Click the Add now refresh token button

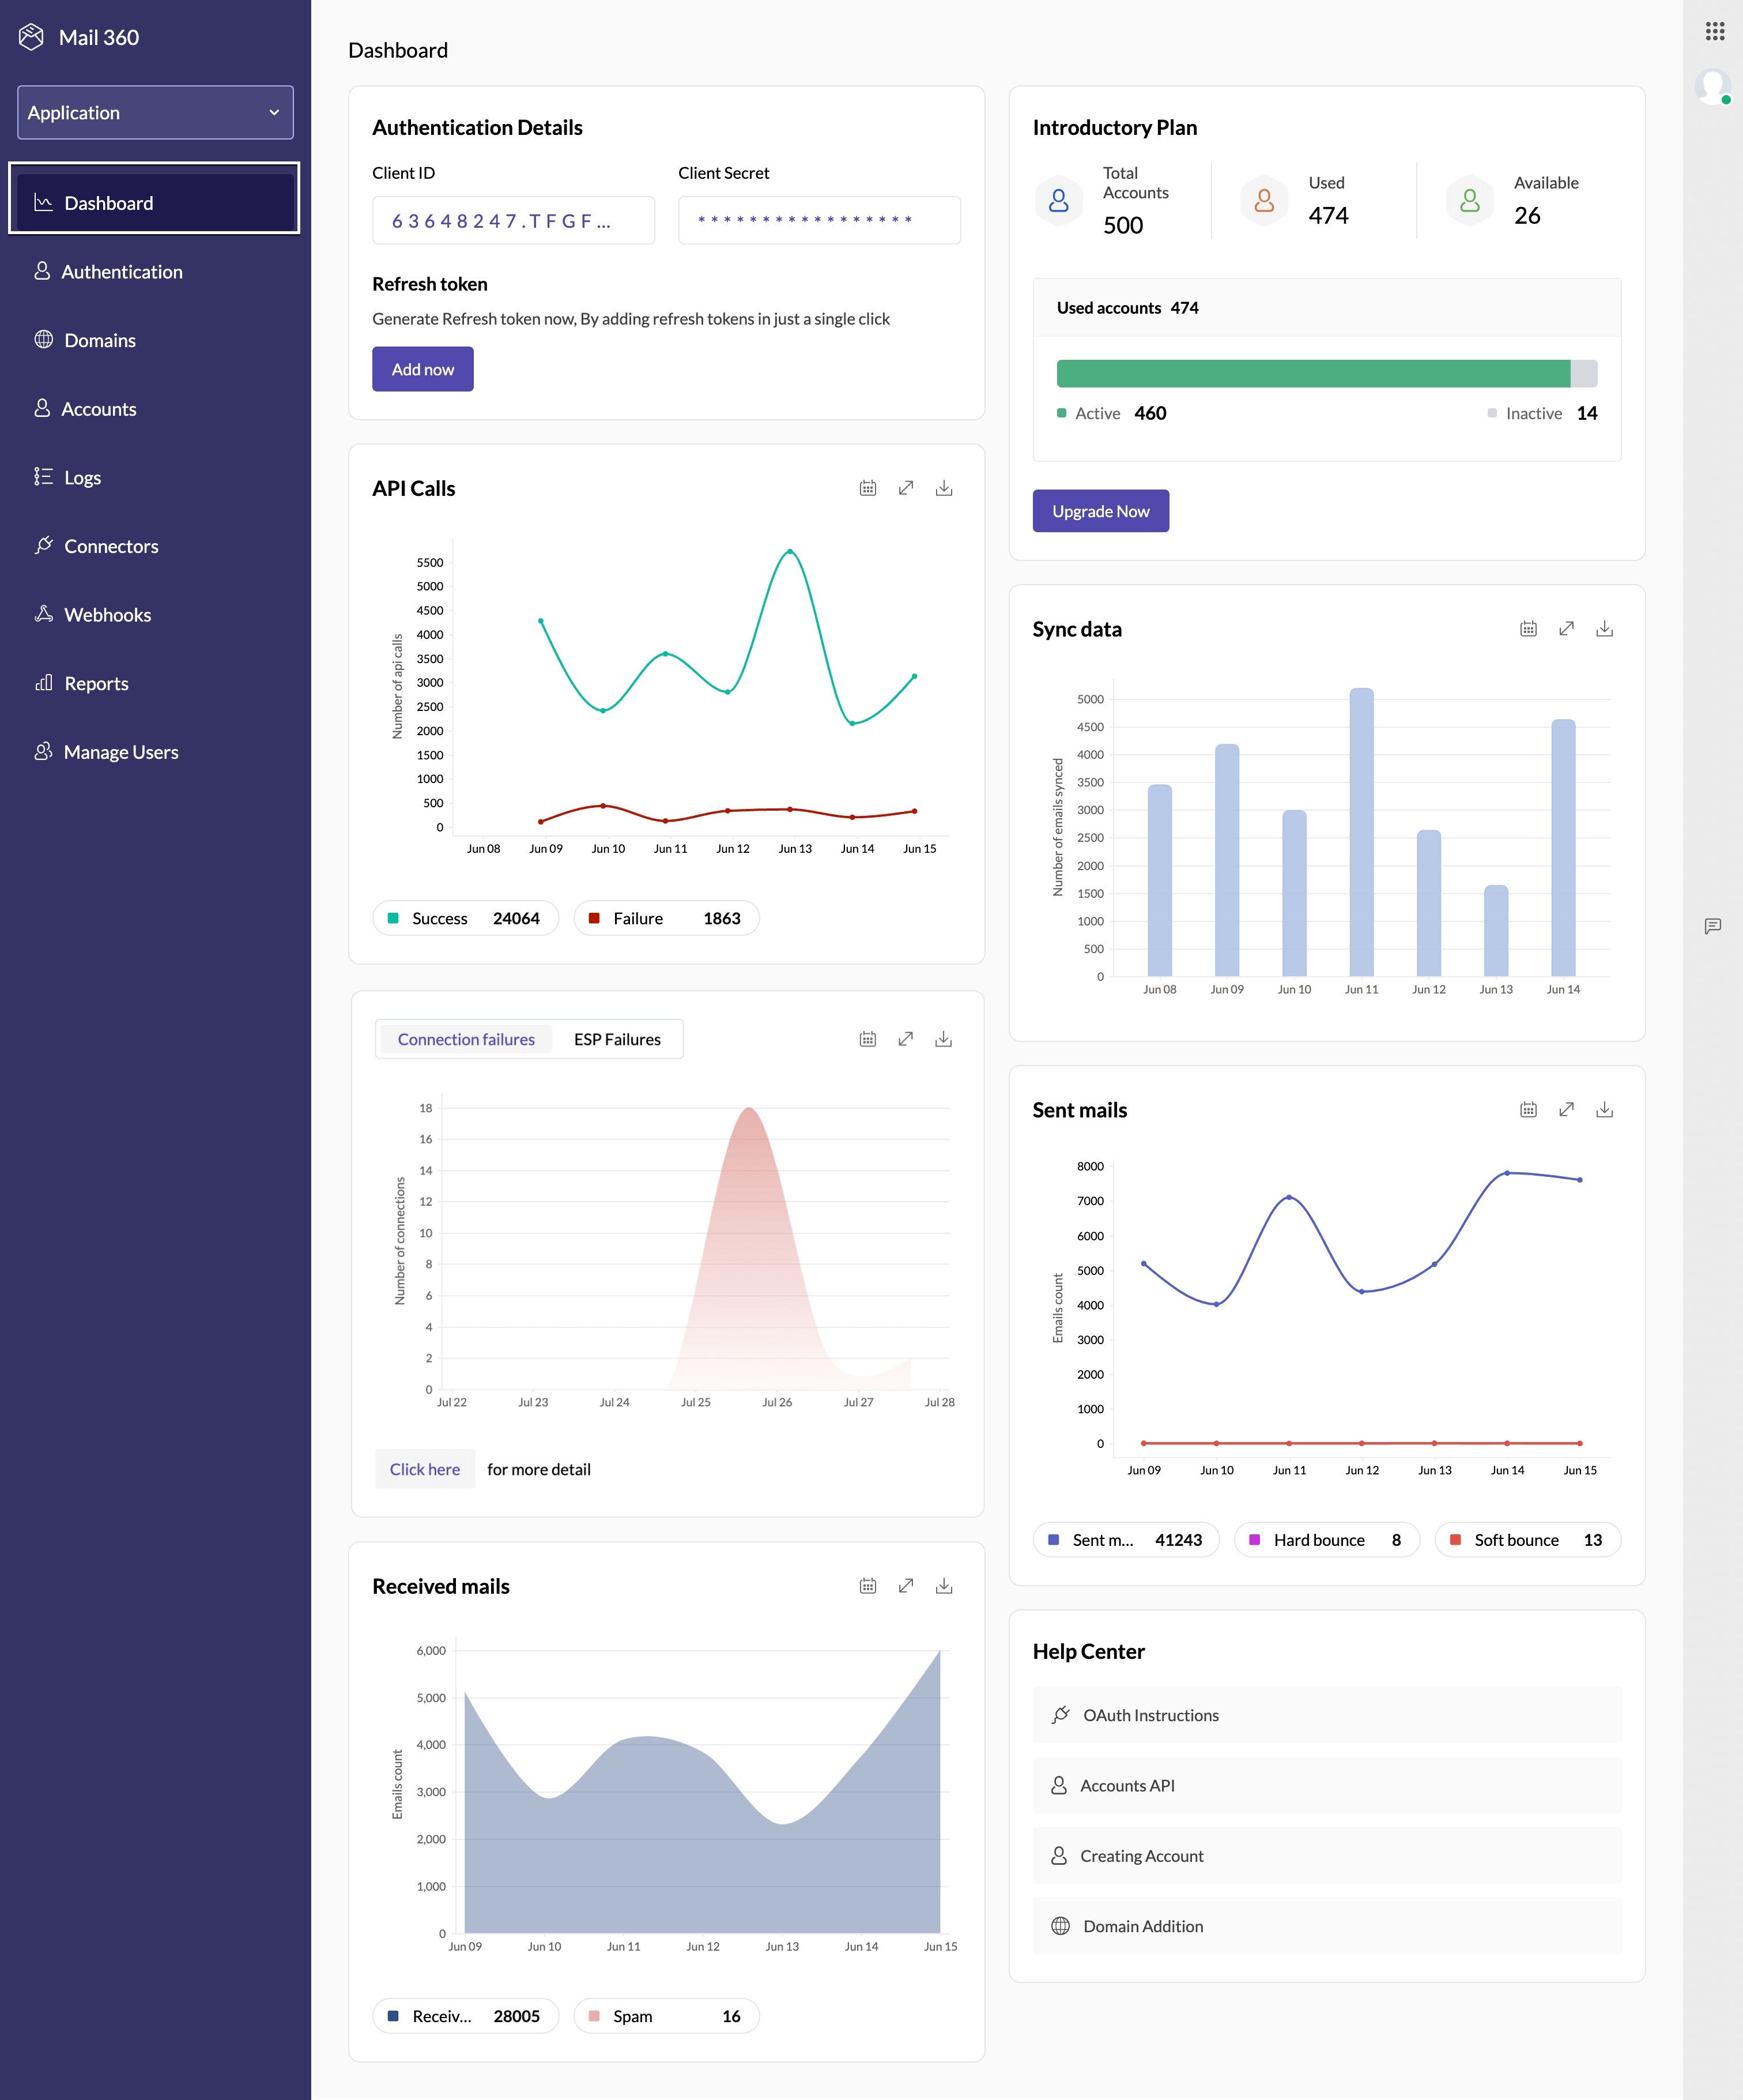[422, 369]
